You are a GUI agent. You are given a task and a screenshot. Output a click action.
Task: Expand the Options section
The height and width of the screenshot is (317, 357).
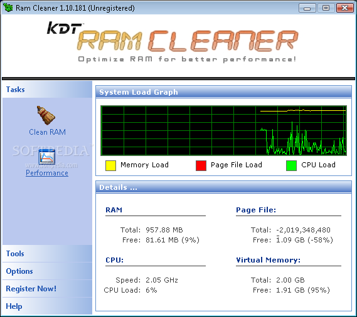click(x=47, y=271)
